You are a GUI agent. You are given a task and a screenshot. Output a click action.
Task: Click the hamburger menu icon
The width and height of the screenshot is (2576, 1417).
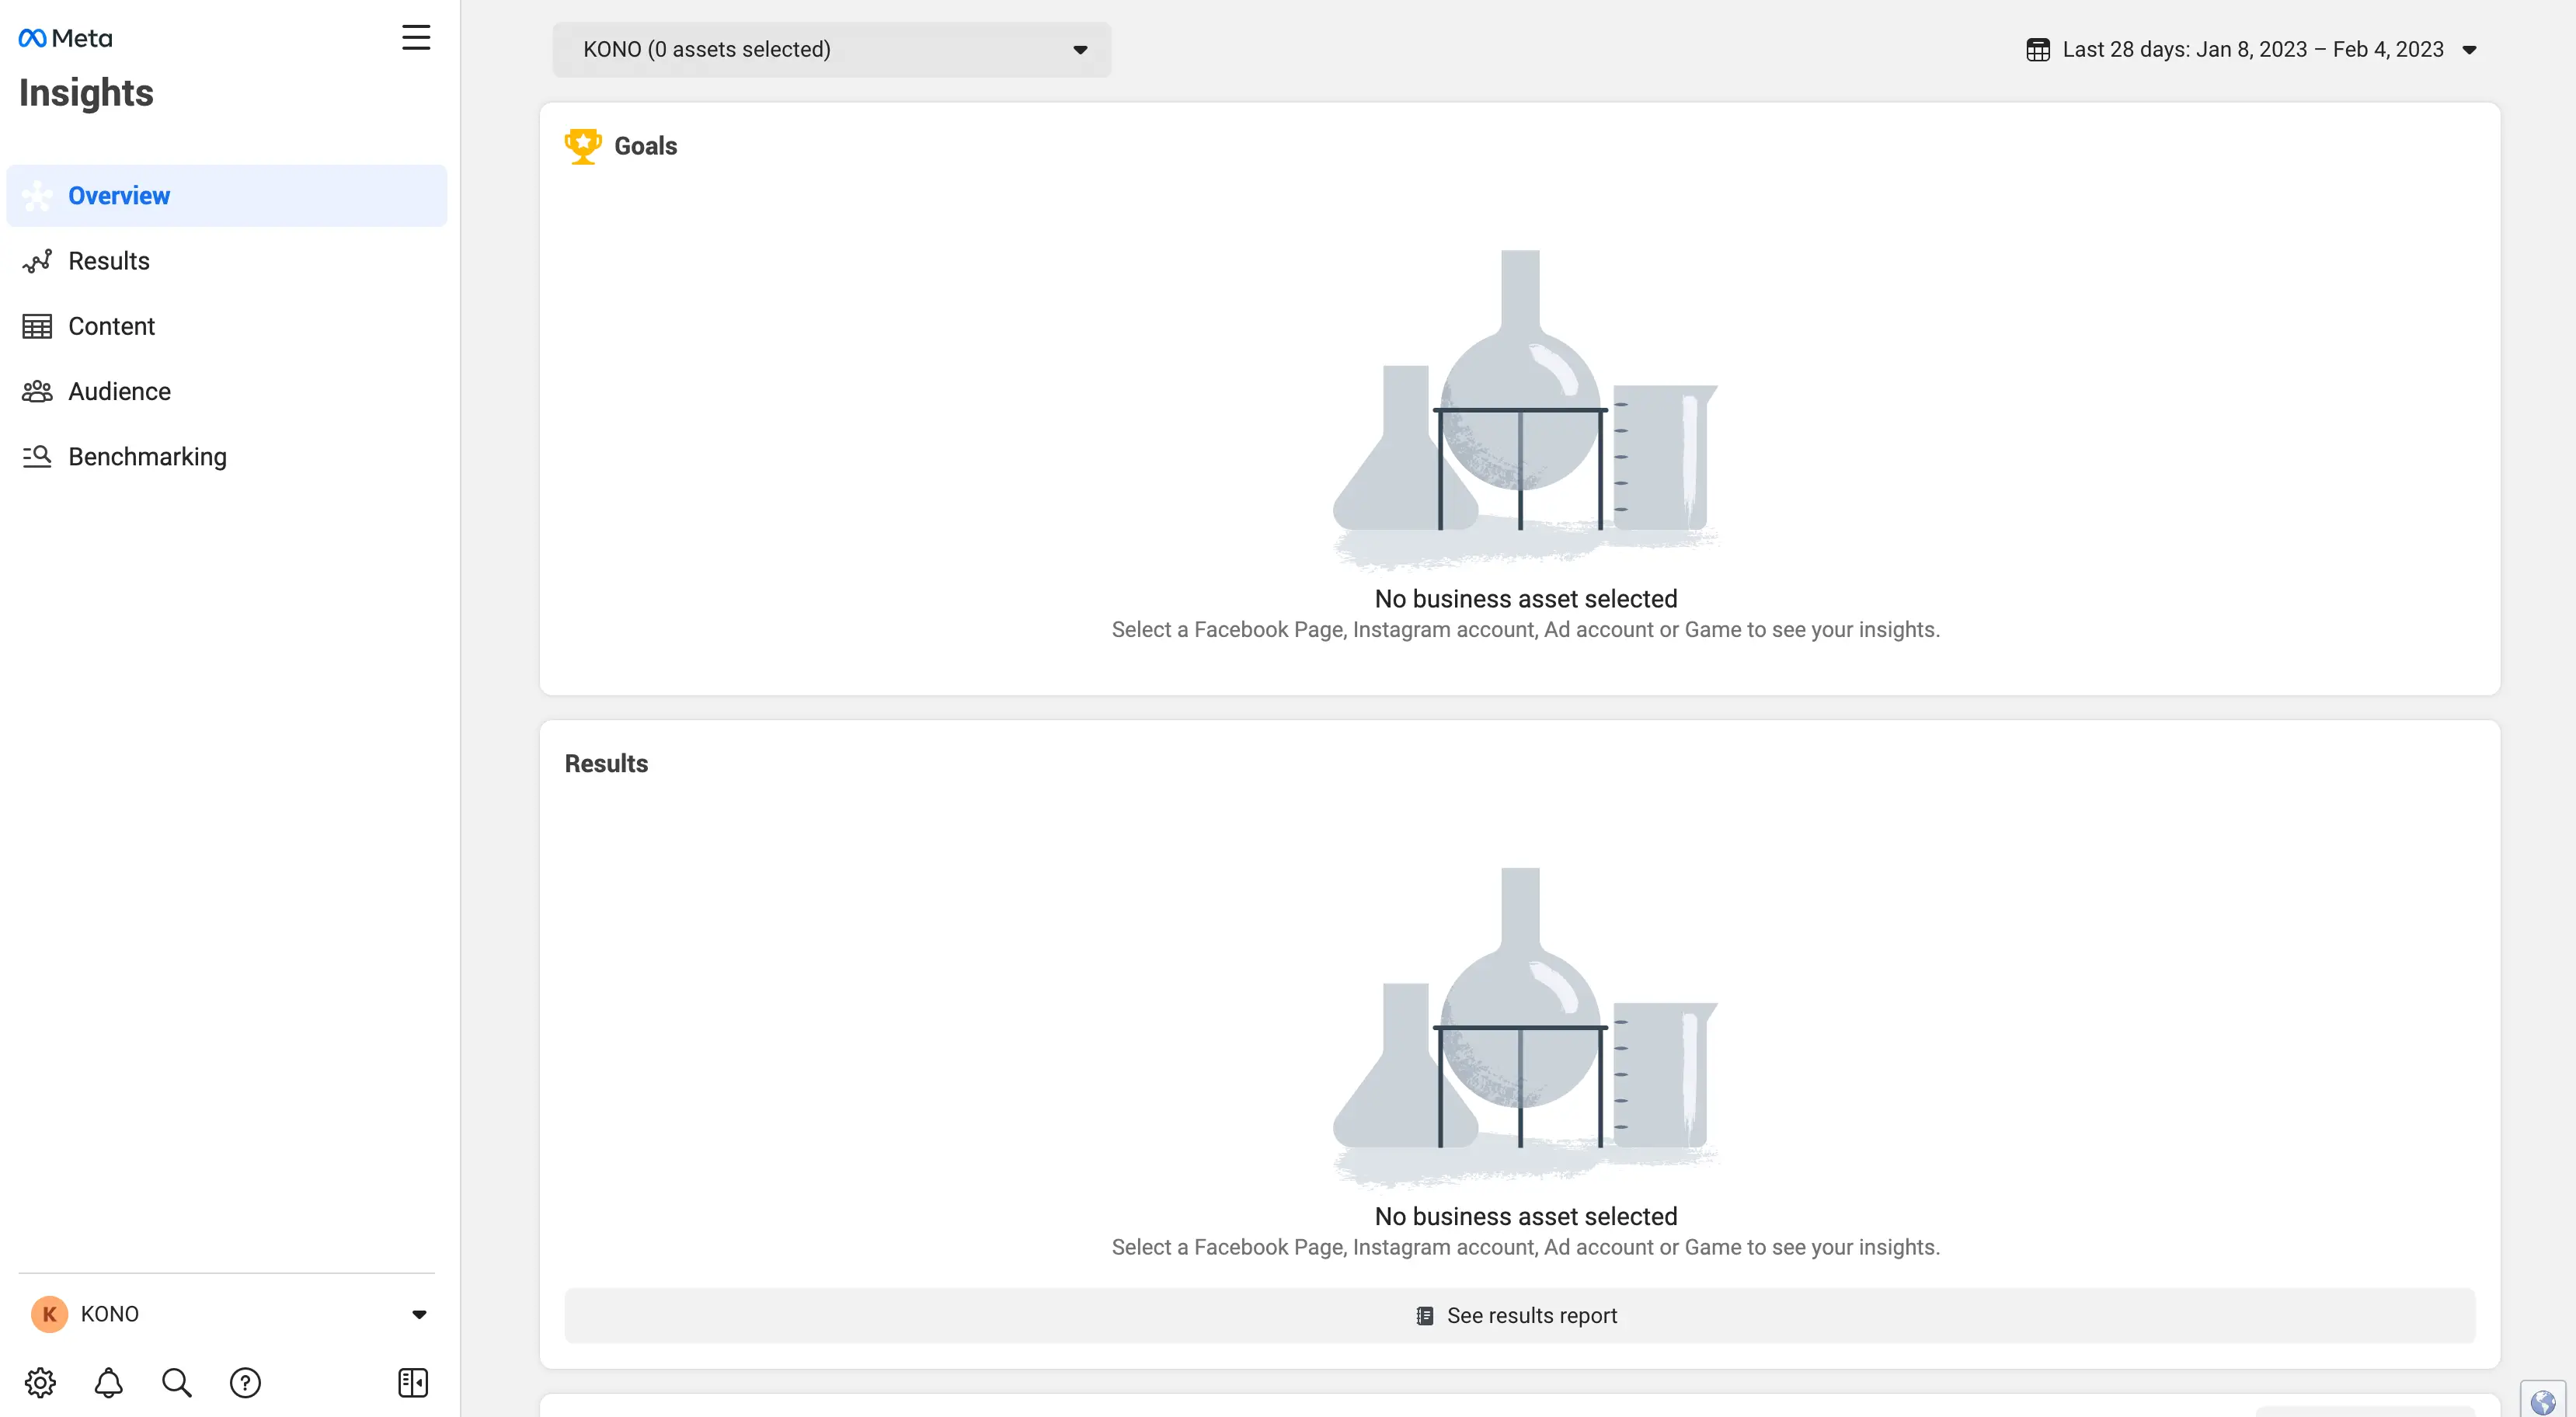[416, 38]
